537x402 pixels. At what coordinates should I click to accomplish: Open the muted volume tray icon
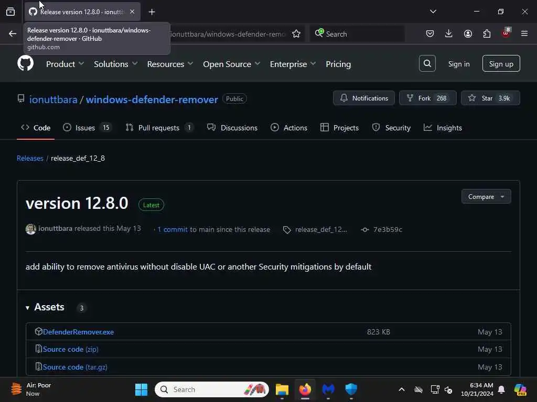point(448,389)
